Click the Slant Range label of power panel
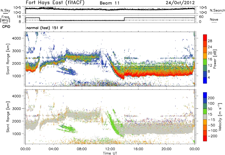Image resolution: width=225 pixels, height=155 pixels. tap(8, 59)
